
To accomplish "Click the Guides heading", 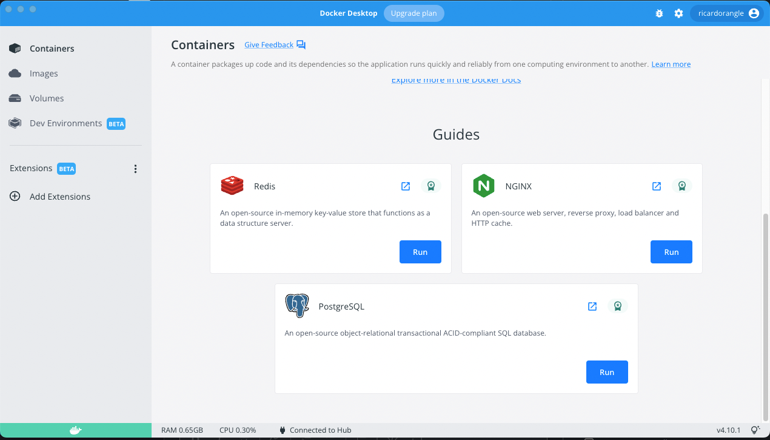I will coord(456,135).
